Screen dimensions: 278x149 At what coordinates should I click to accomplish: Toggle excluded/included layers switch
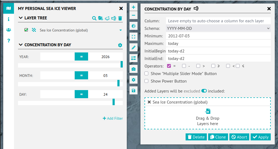tap(204, 91)
